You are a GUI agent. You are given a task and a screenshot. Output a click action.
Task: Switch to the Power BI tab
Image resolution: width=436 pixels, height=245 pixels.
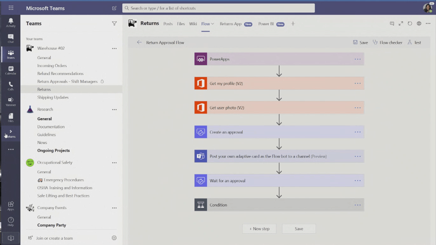click(x=266, y=24)
